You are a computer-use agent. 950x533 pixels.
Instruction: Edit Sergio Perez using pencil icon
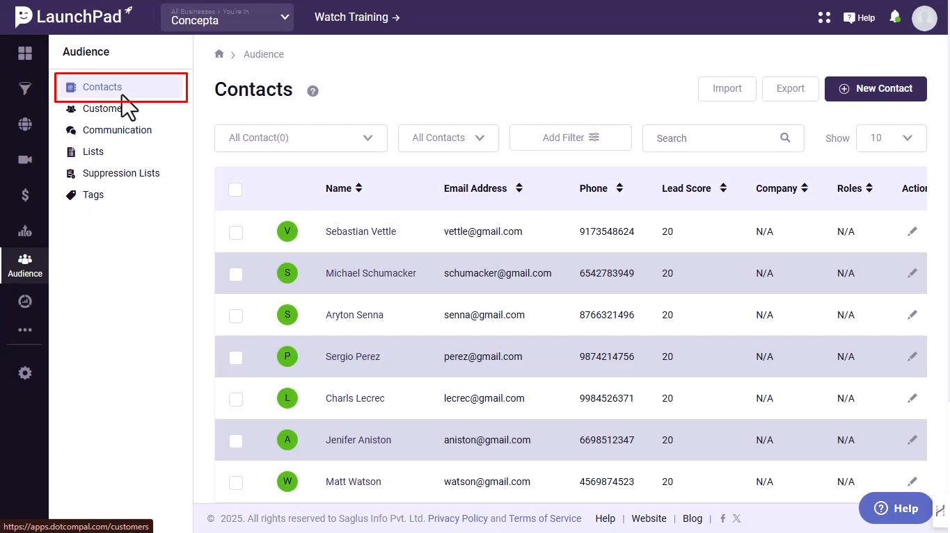tap(912, 356)
